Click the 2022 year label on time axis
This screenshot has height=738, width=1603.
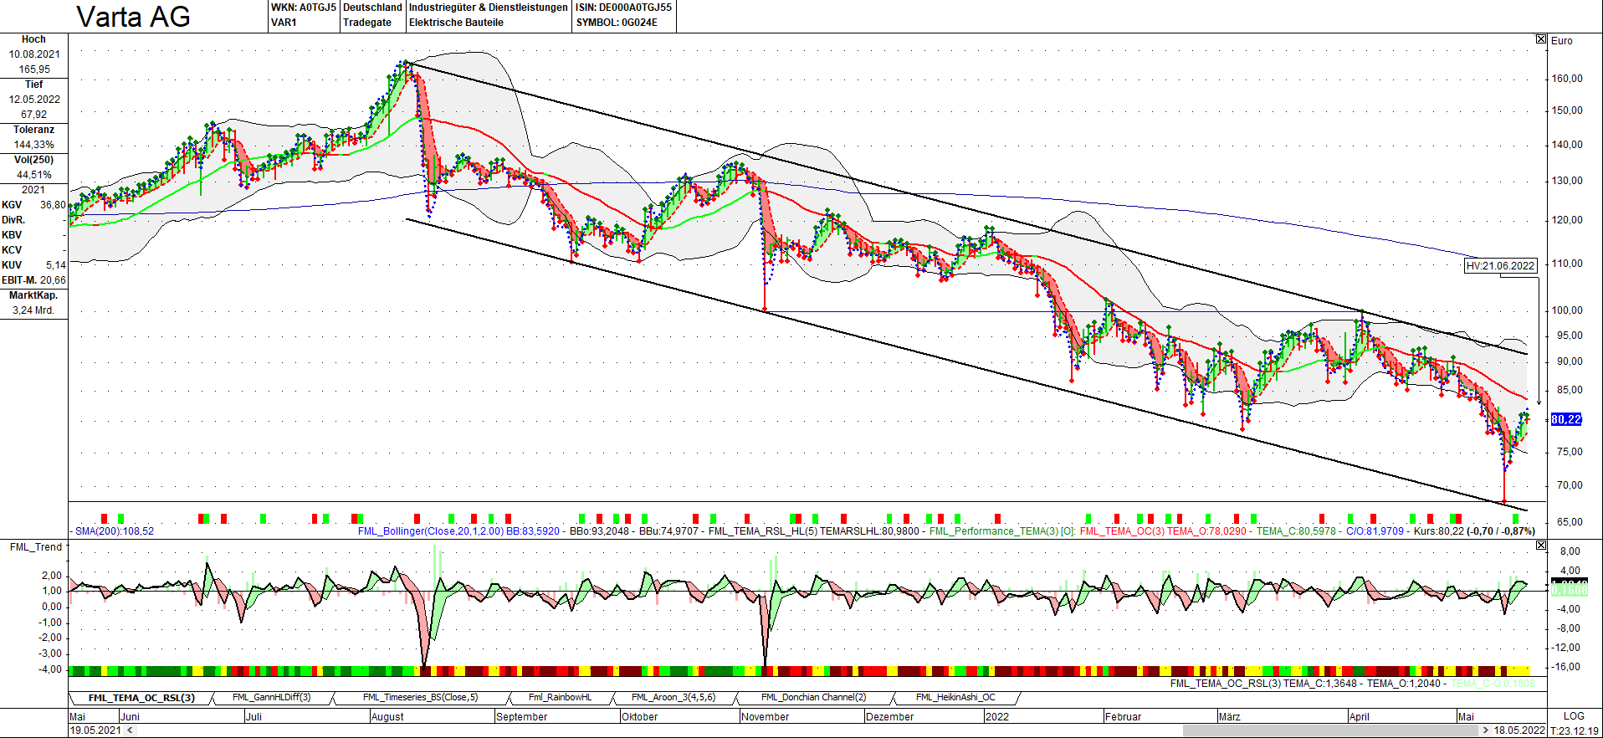tap(997, 717)
